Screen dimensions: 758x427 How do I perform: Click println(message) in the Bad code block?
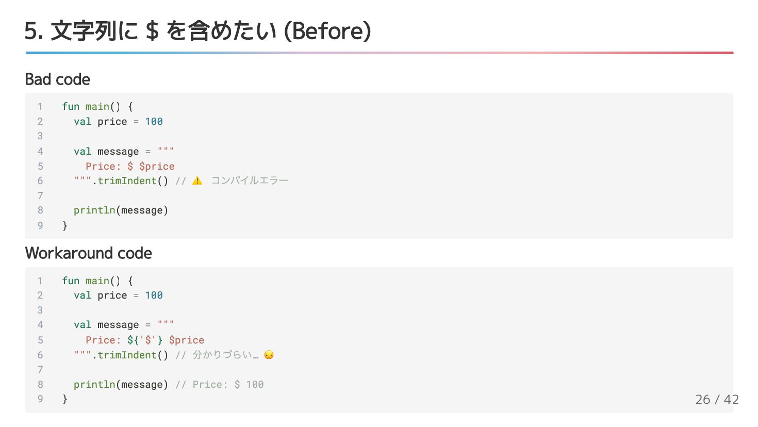(121, 210)
